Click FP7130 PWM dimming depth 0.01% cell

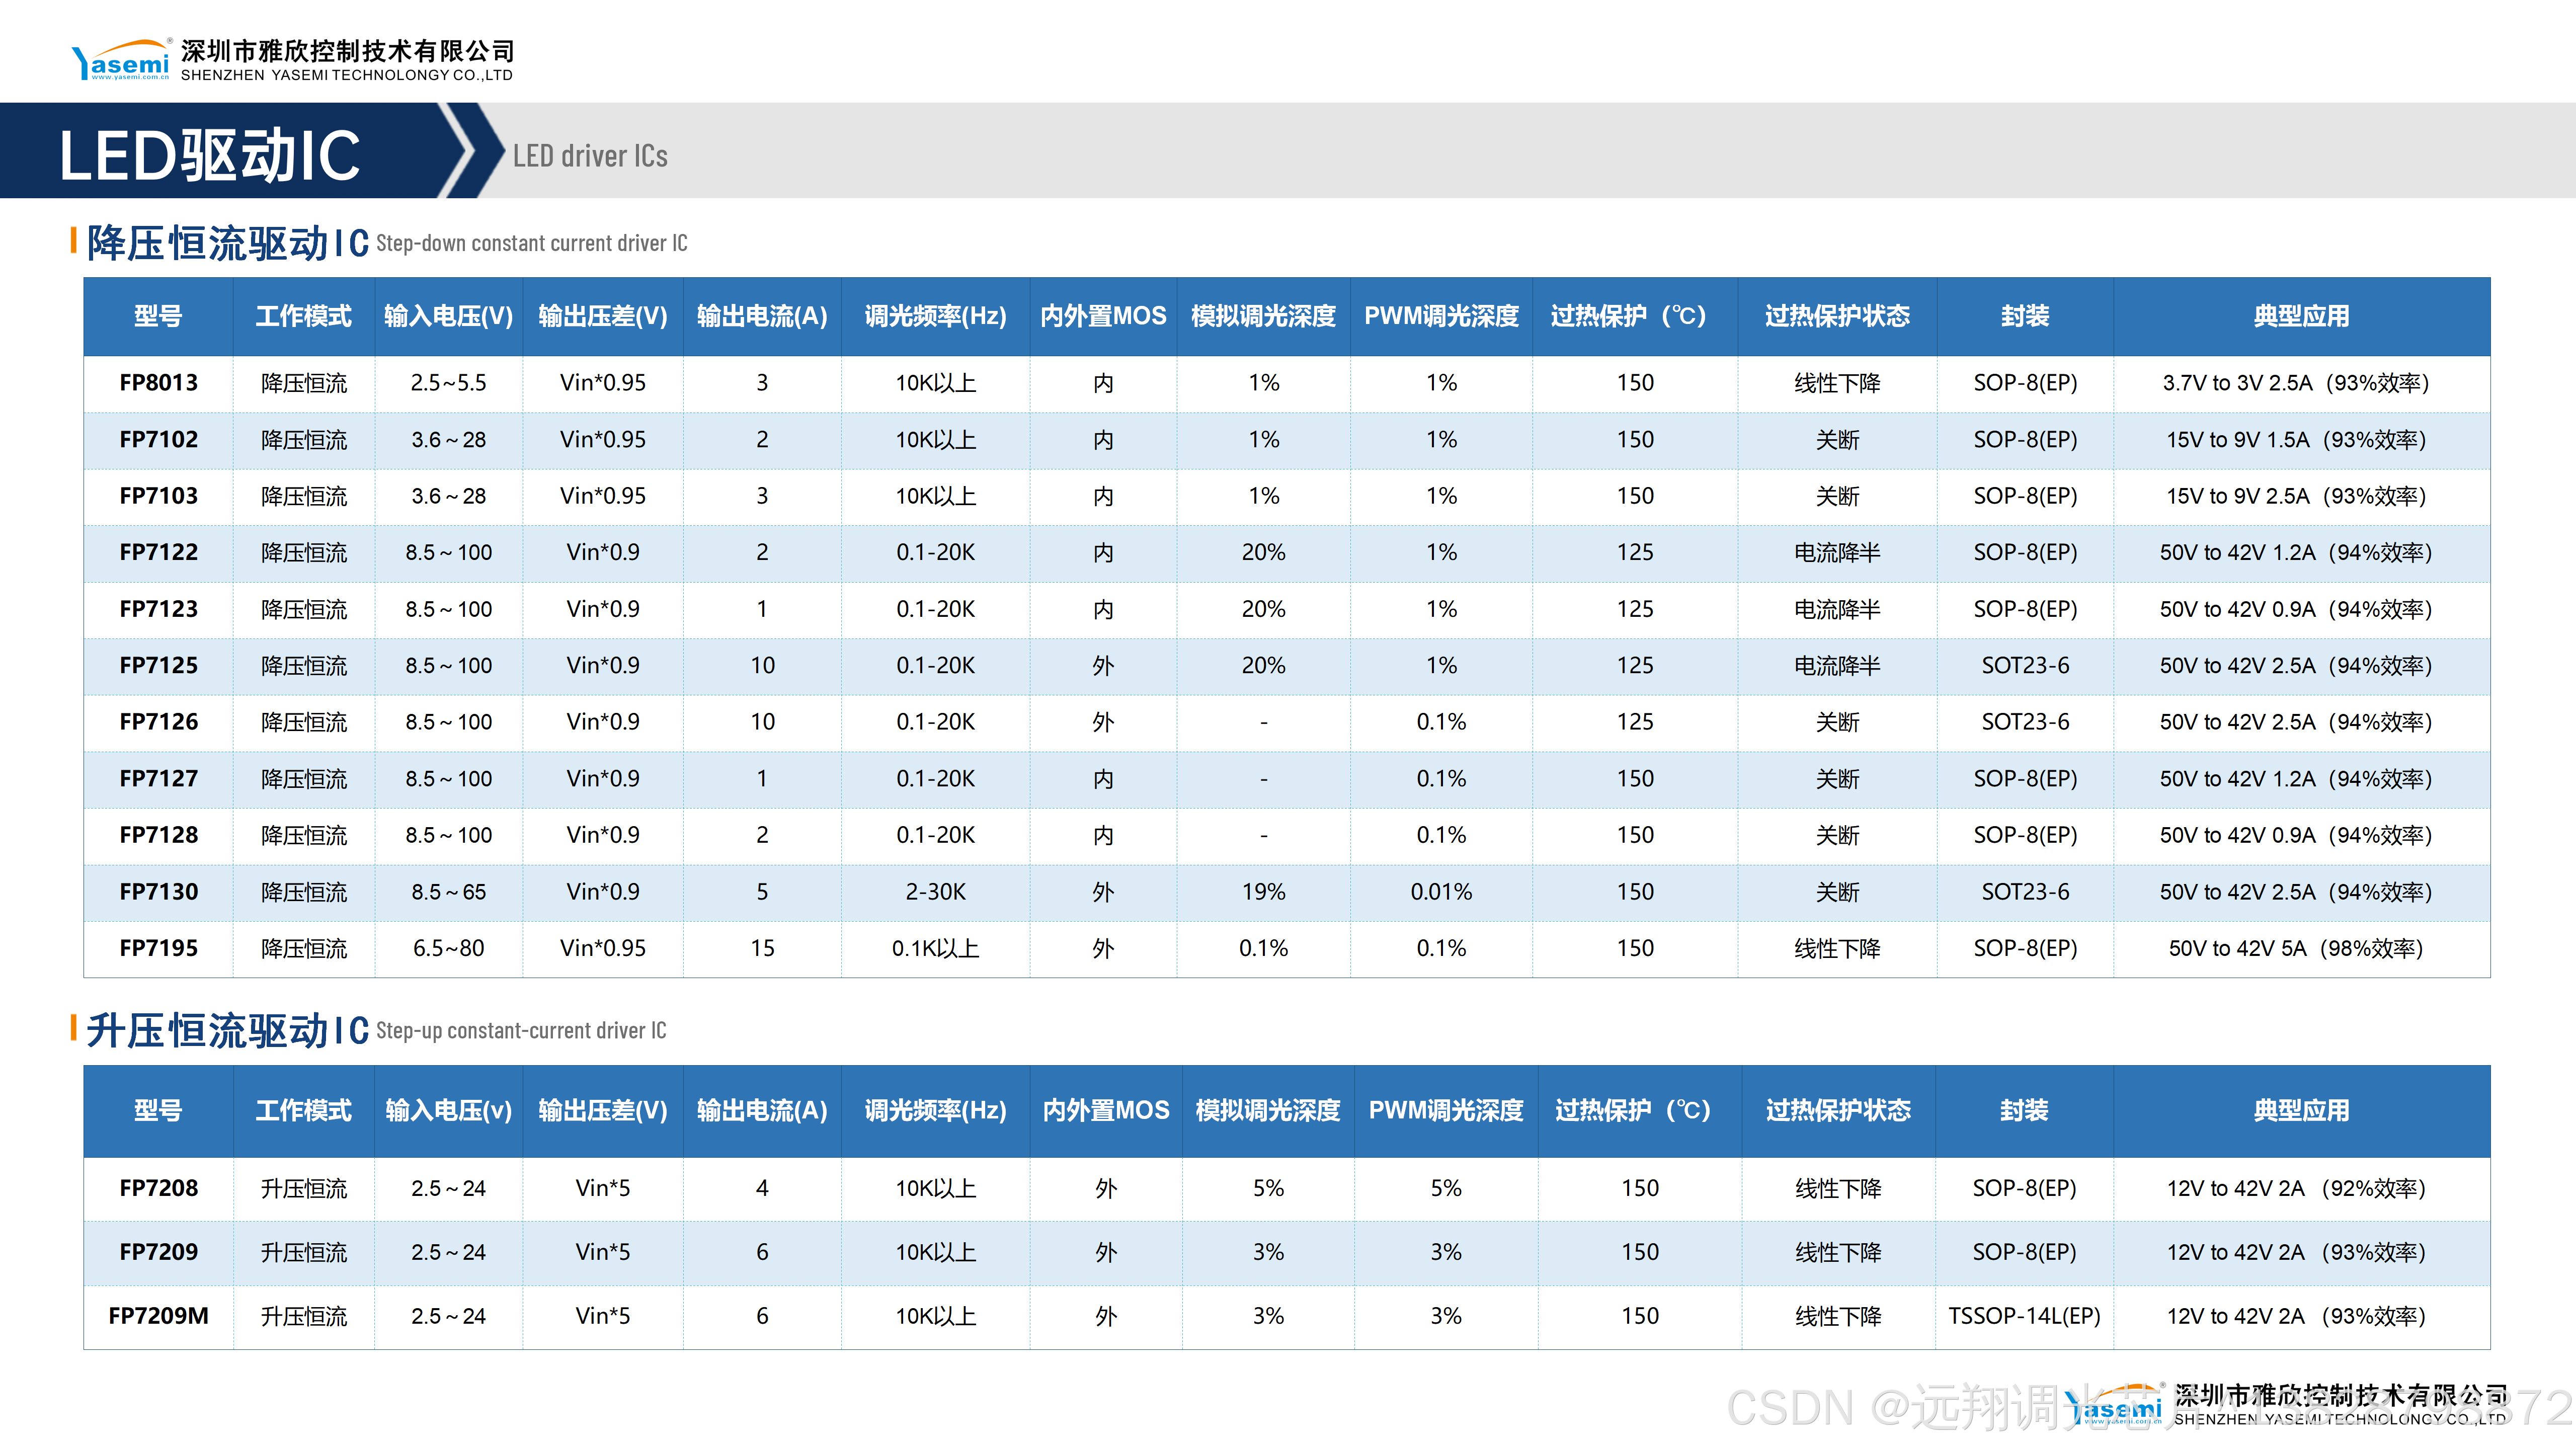1441,892
